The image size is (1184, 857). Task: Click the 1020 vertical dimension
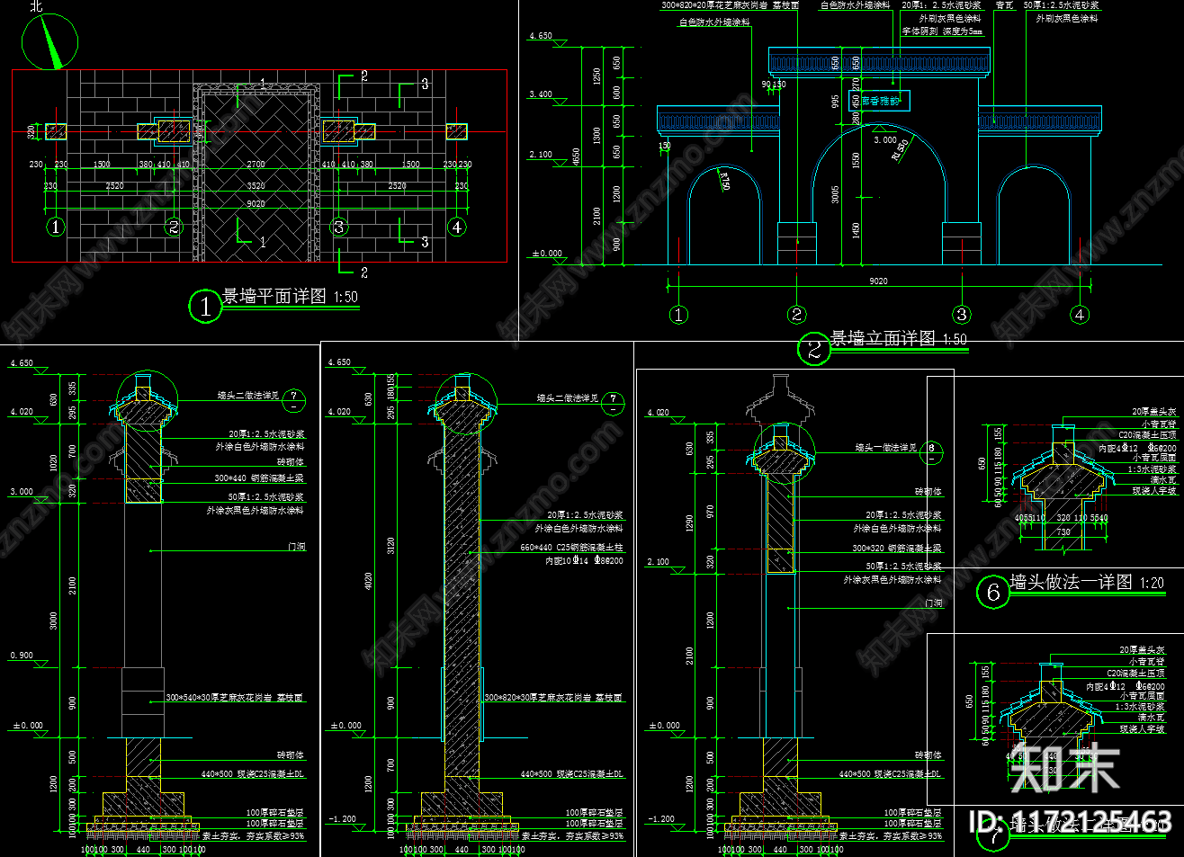tap(53, 462)
